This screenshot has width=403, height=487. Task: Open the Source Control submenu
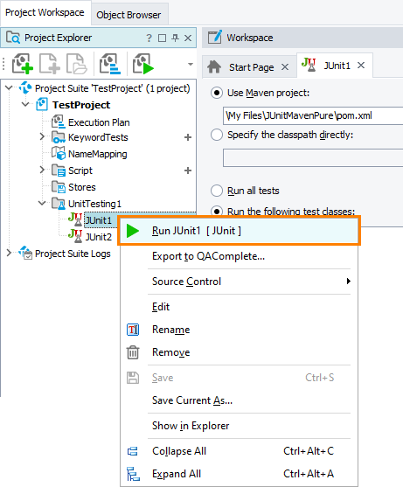[x=239, y=282]
